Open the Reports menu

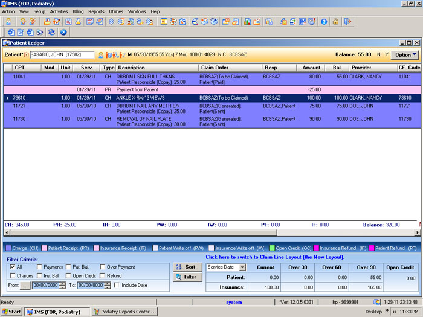coord(96,11)
